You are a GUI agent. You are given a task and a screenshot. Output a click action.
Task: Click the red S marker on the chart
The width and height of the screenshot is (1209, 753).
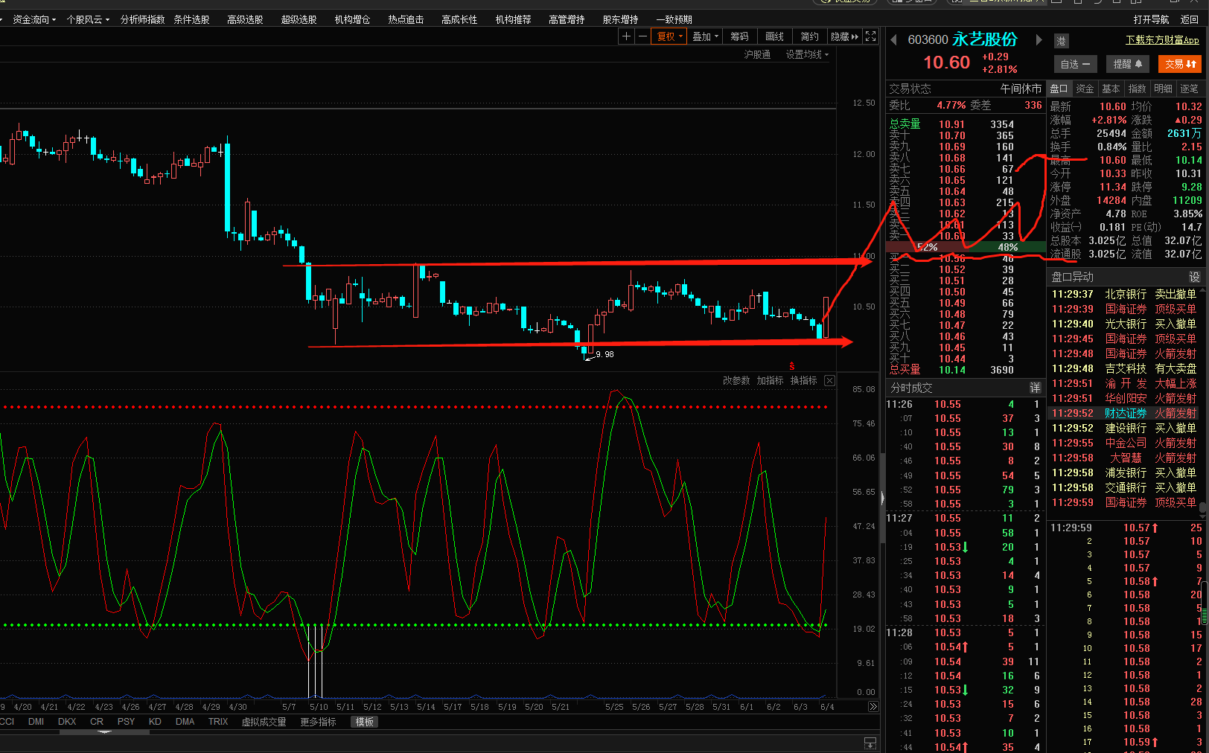point(791,366)
